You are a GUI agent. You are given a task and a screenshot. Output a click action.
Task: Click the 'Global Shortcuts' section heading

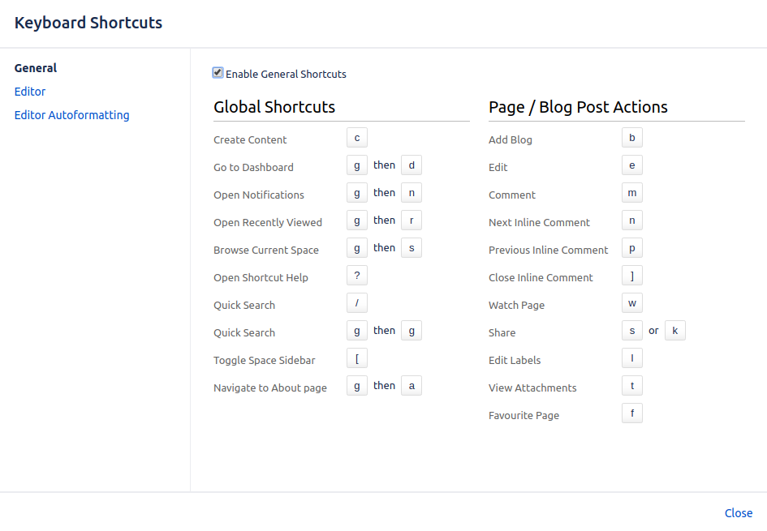tap(274, 107)
